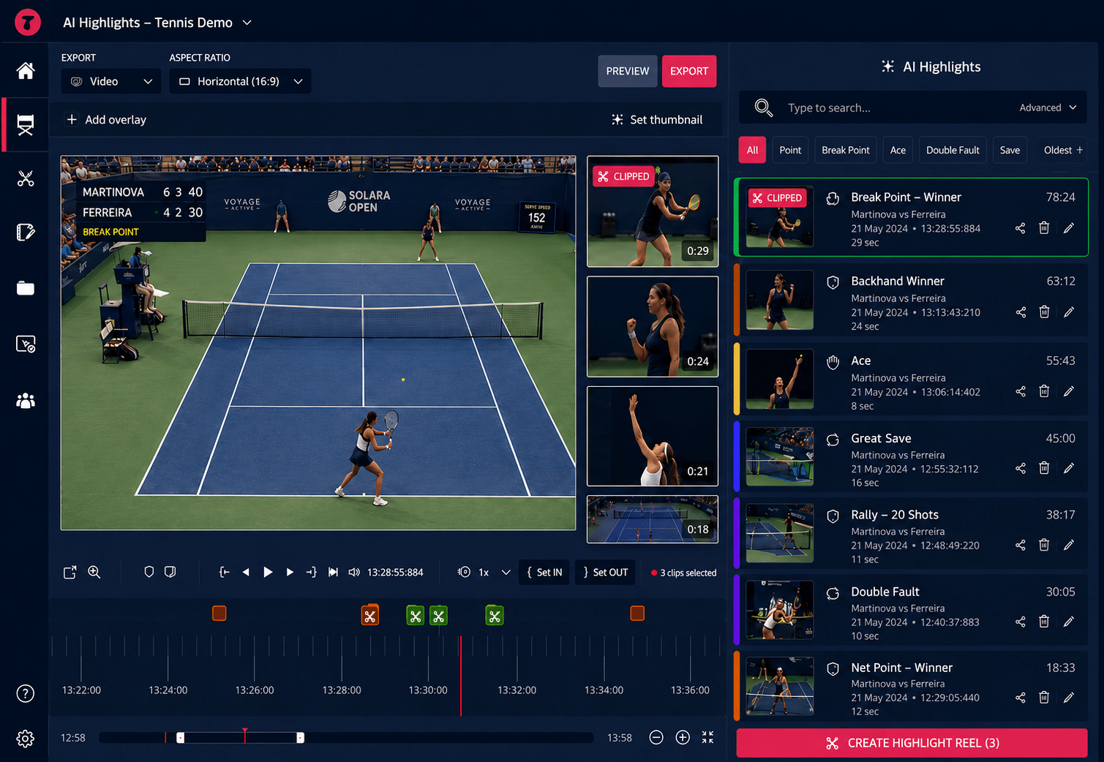Zoom out the timeline with minus icon
Screen dimensions: 1104x762
pos(656,737)
